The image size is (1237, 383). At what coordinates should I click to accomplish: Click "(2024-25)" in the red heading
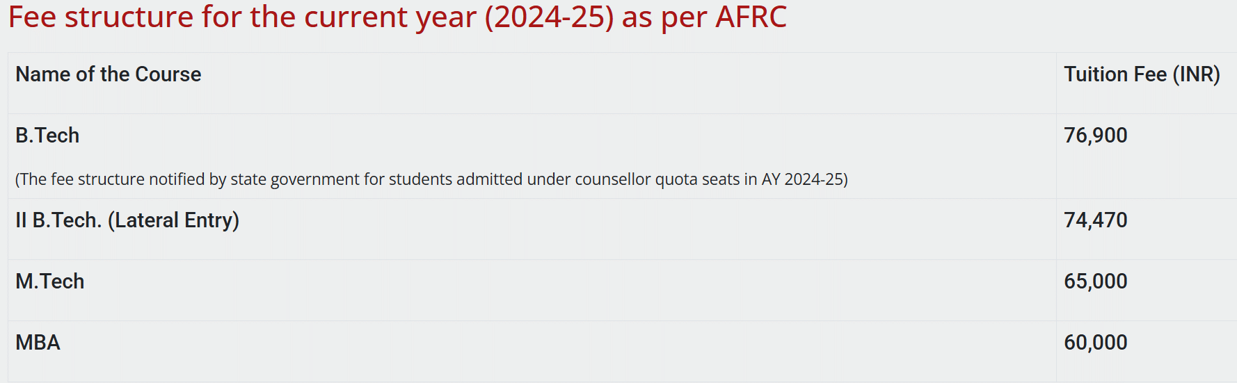(x=549, y=17)
